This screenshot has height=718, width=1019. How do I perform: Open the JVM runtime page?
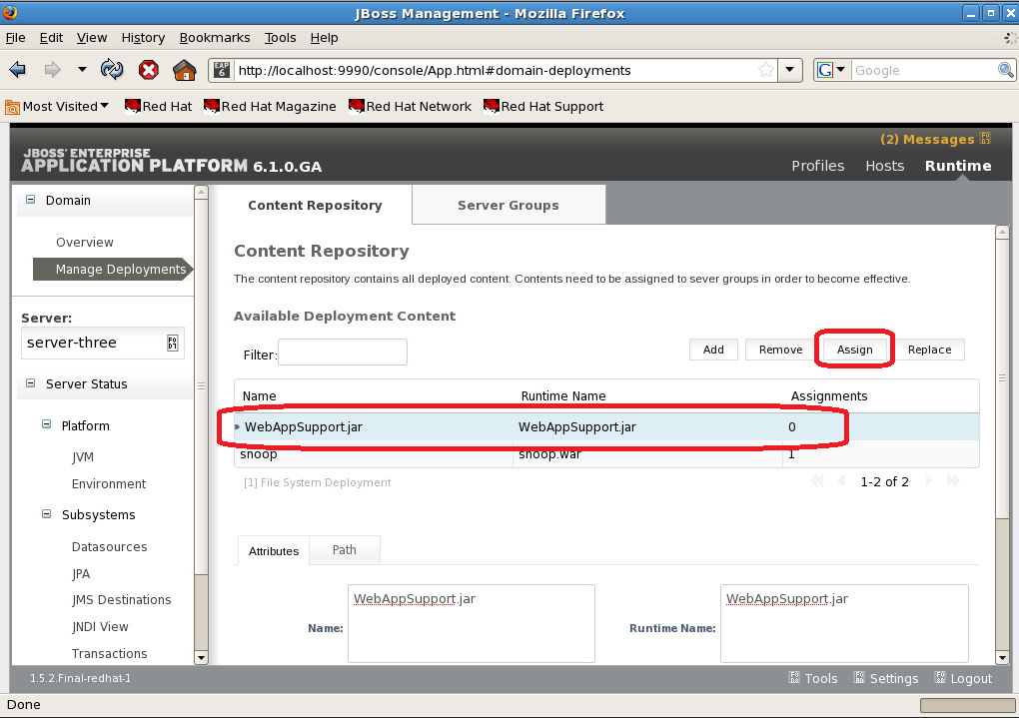click(83, 456)
